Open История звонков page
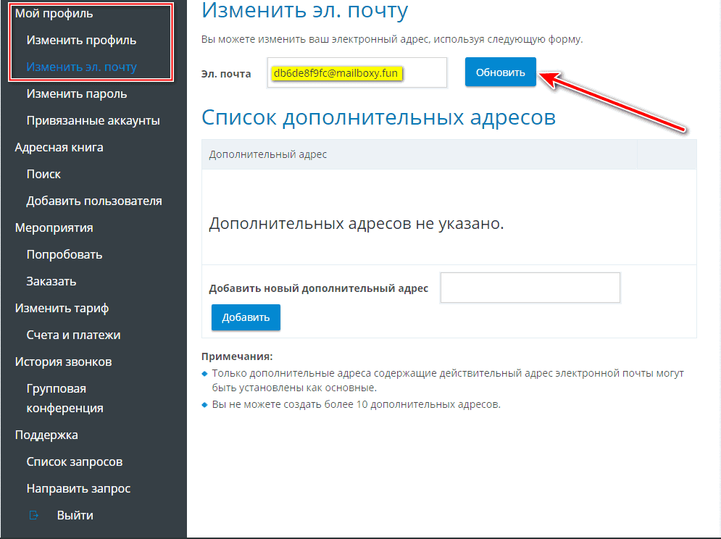The image size is (721, 539). 63,362
